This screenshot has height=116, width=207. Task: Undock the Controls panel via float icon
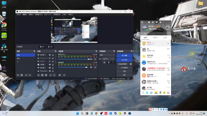(x=131, y=51)
